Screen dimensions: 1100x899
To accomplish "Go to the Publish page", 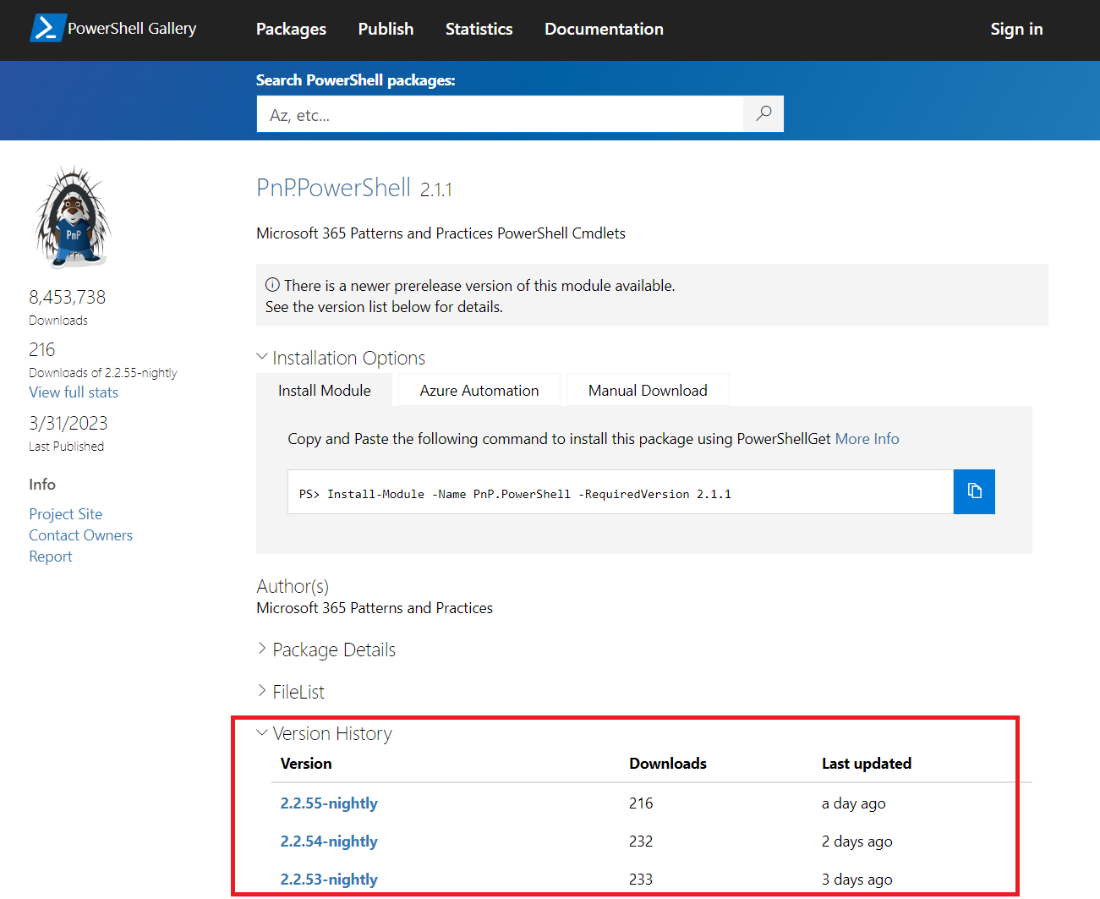I will point(386,29).
